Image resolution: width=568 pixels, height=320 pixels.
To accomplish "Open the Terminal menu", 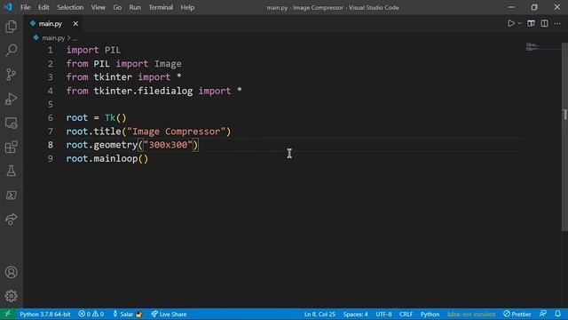I will [161, 7].
